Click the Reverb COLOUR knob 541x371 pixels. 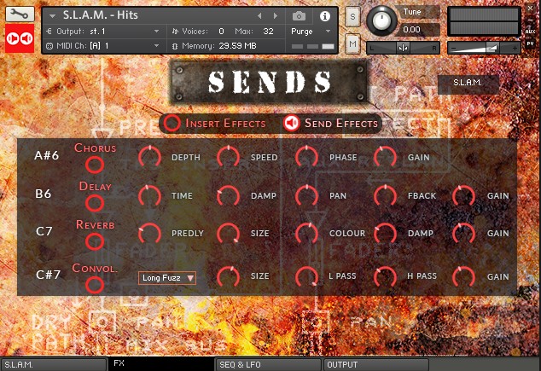306,234
